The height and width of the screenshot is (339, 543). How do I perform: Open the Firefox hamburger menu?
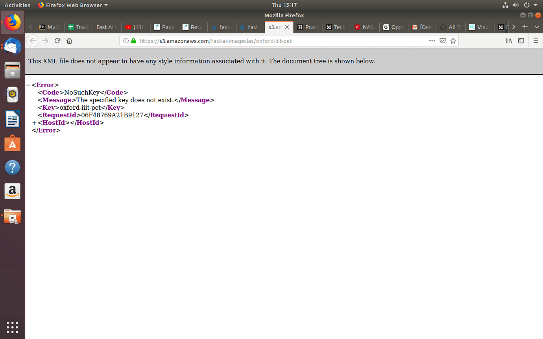(x=536, y=41)
